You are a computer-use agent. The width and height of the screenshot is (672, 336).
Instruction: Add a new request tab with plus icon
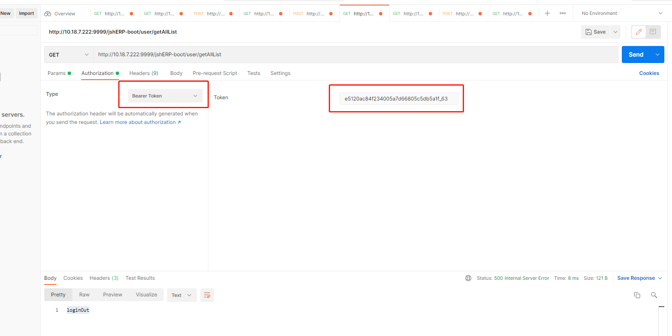click(547, 13)
